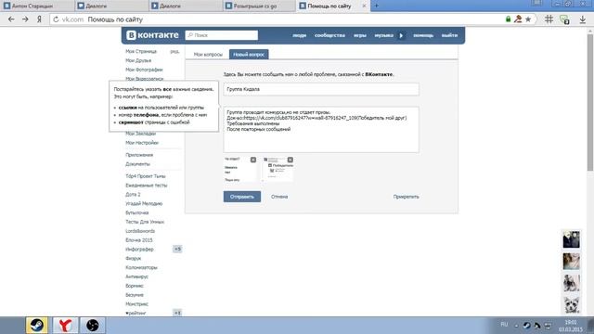594x334 pixels.
Task: Open люди in the header menu
Action: pos(299,35)
